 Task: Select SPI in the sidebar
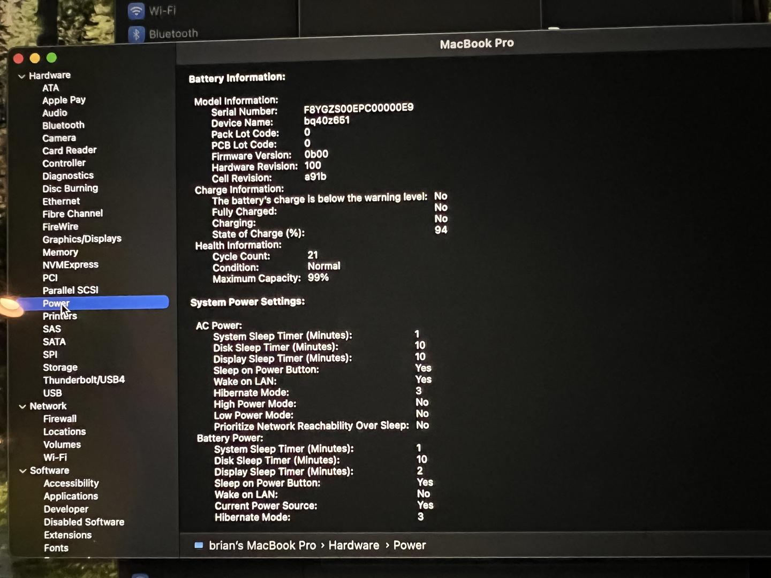pos(50,354)
